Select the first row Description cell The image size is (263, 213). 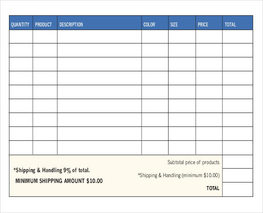tap(99, 37)
